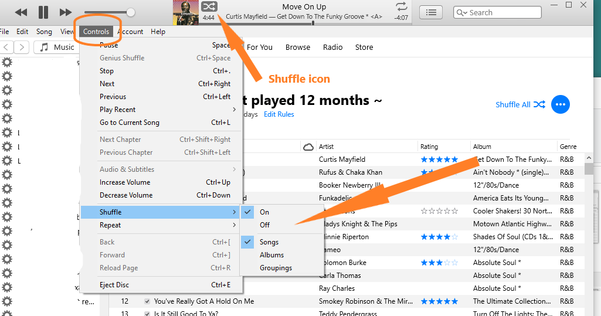
Task: Expand the Shuffle submenu arrow
Action: [234, 212]
